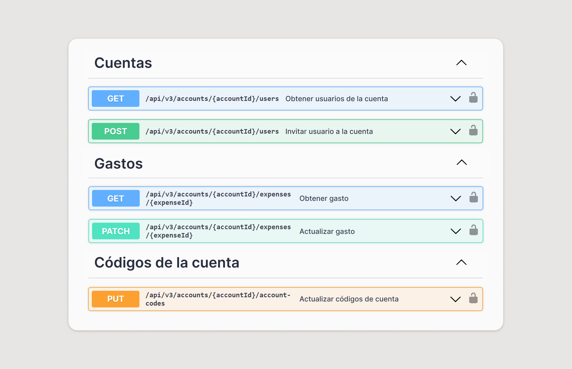
Task: Click 'Actualizar códigos de cuenta' description
Action: coord(349,299)
